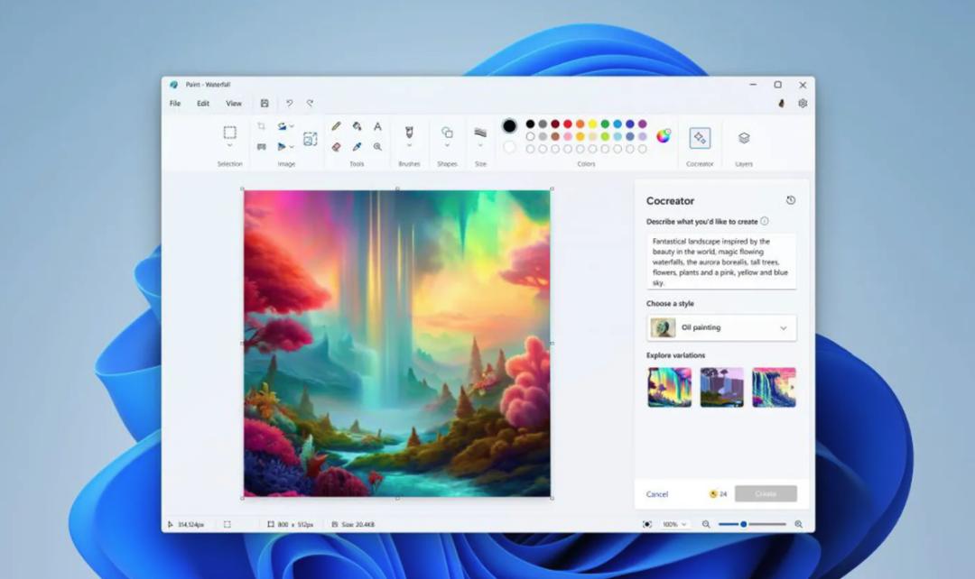975x579 pixels.
Task: Open the Oil painting style dropdown
Action: click(x=721, y=327)
